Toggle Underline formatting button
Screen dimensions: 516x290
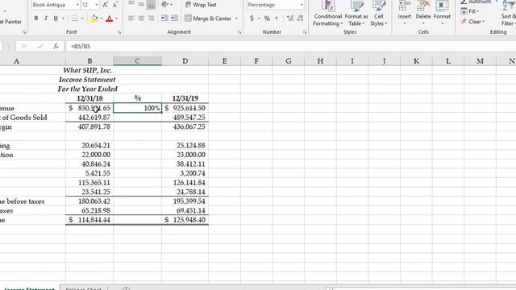tap(56, 19)
